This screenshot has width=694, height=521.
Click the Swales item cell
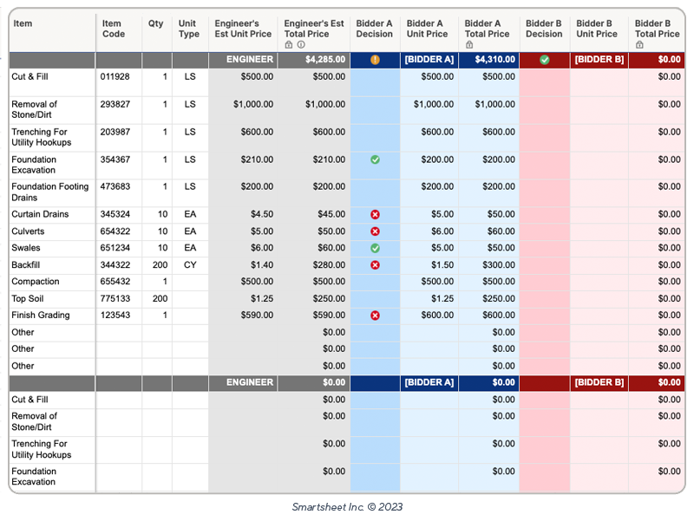(52, 248)
